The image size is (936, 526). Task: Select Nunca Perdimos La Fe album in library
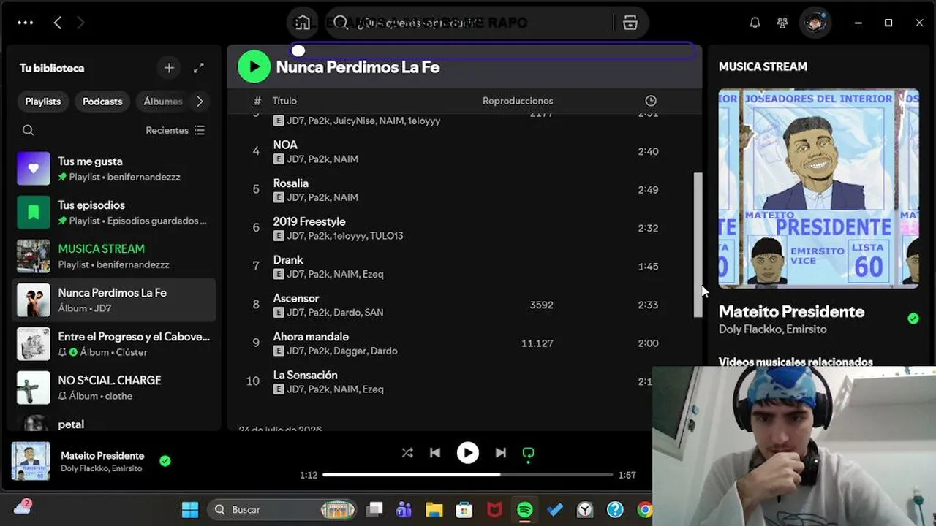point(113,300)
